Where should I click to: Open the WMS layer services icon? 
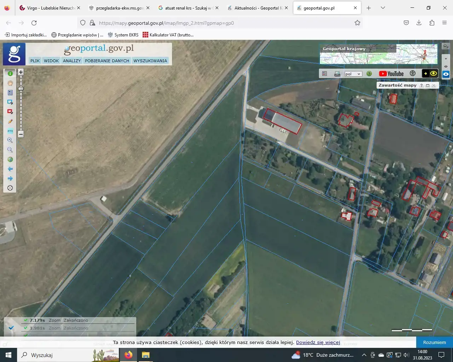[337, 74]
